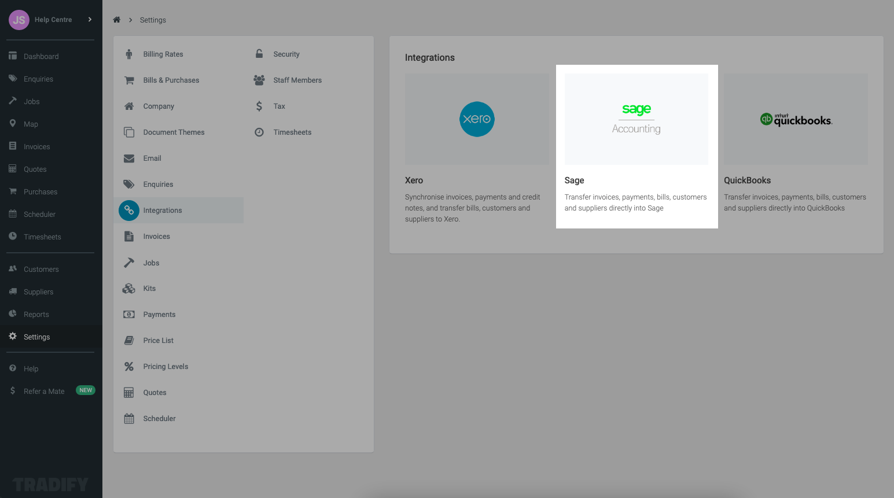Open the sidebar Scheduler calendar icon
Viewport: 894px width, 498px height.
[13, 213]
